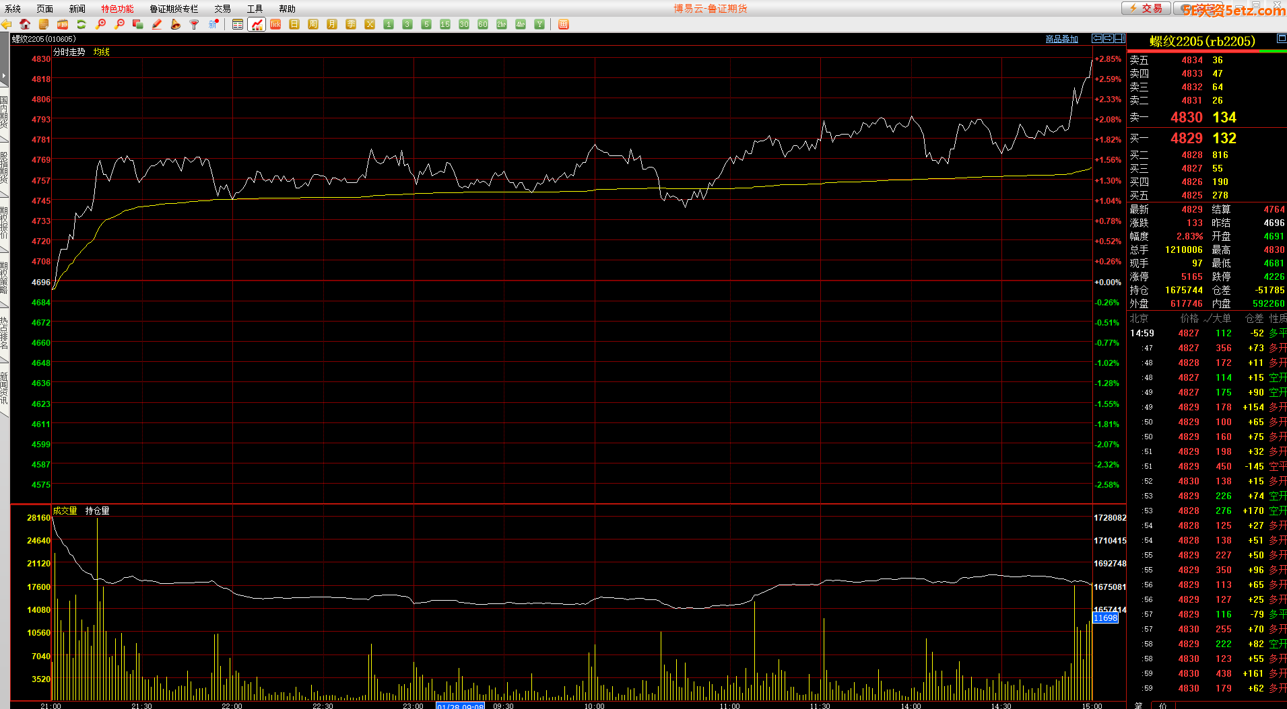Switch to 15-minute chart period

[445, 24]
